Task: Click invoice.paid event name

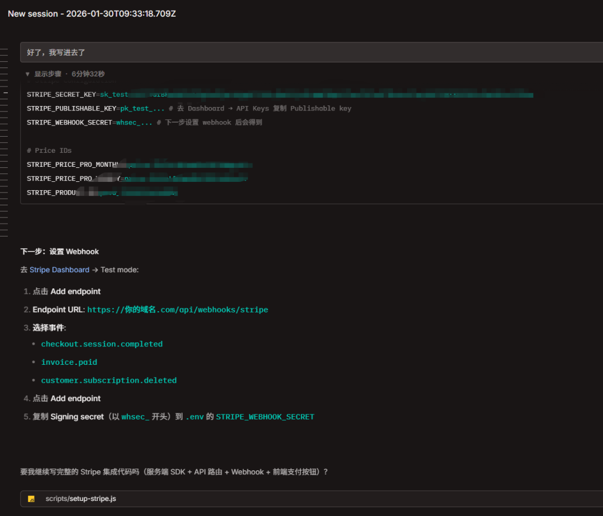Action: [69, 362]
